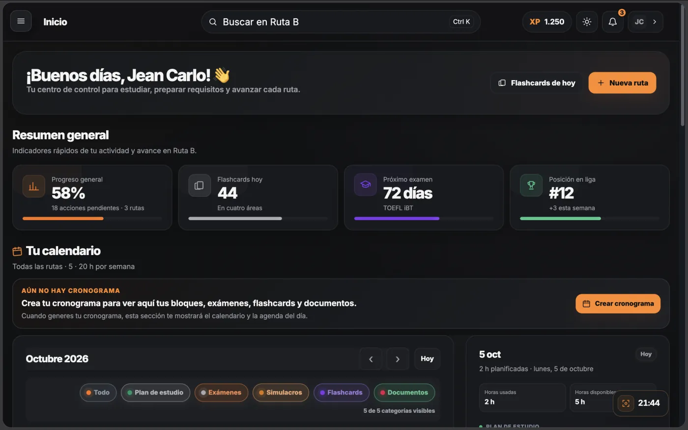The width and height of the screenshot is (688, 430).
Task: Click the 5 de 5 categorías visibles text
Action: pyautogui.click(x=399, y=411)
